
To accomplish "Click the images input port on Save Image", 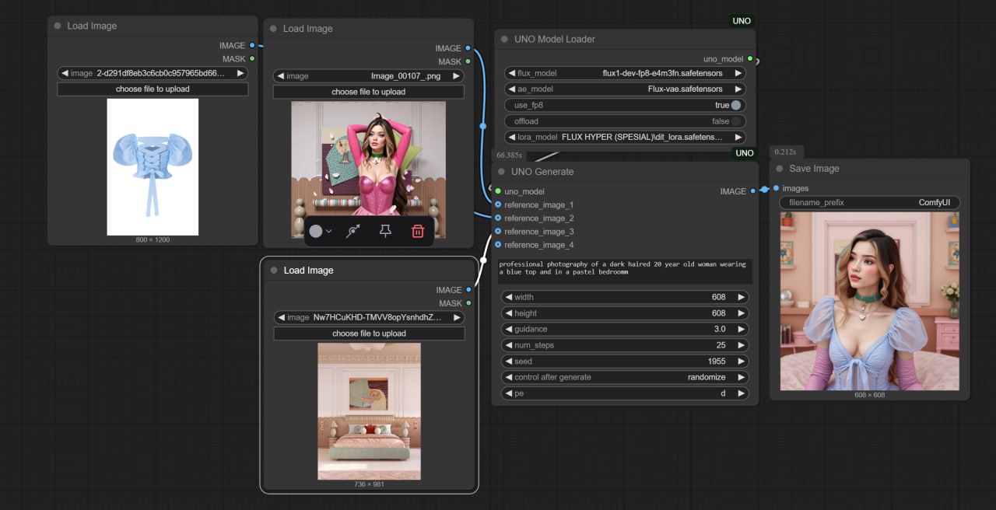I will coord(776,188).
